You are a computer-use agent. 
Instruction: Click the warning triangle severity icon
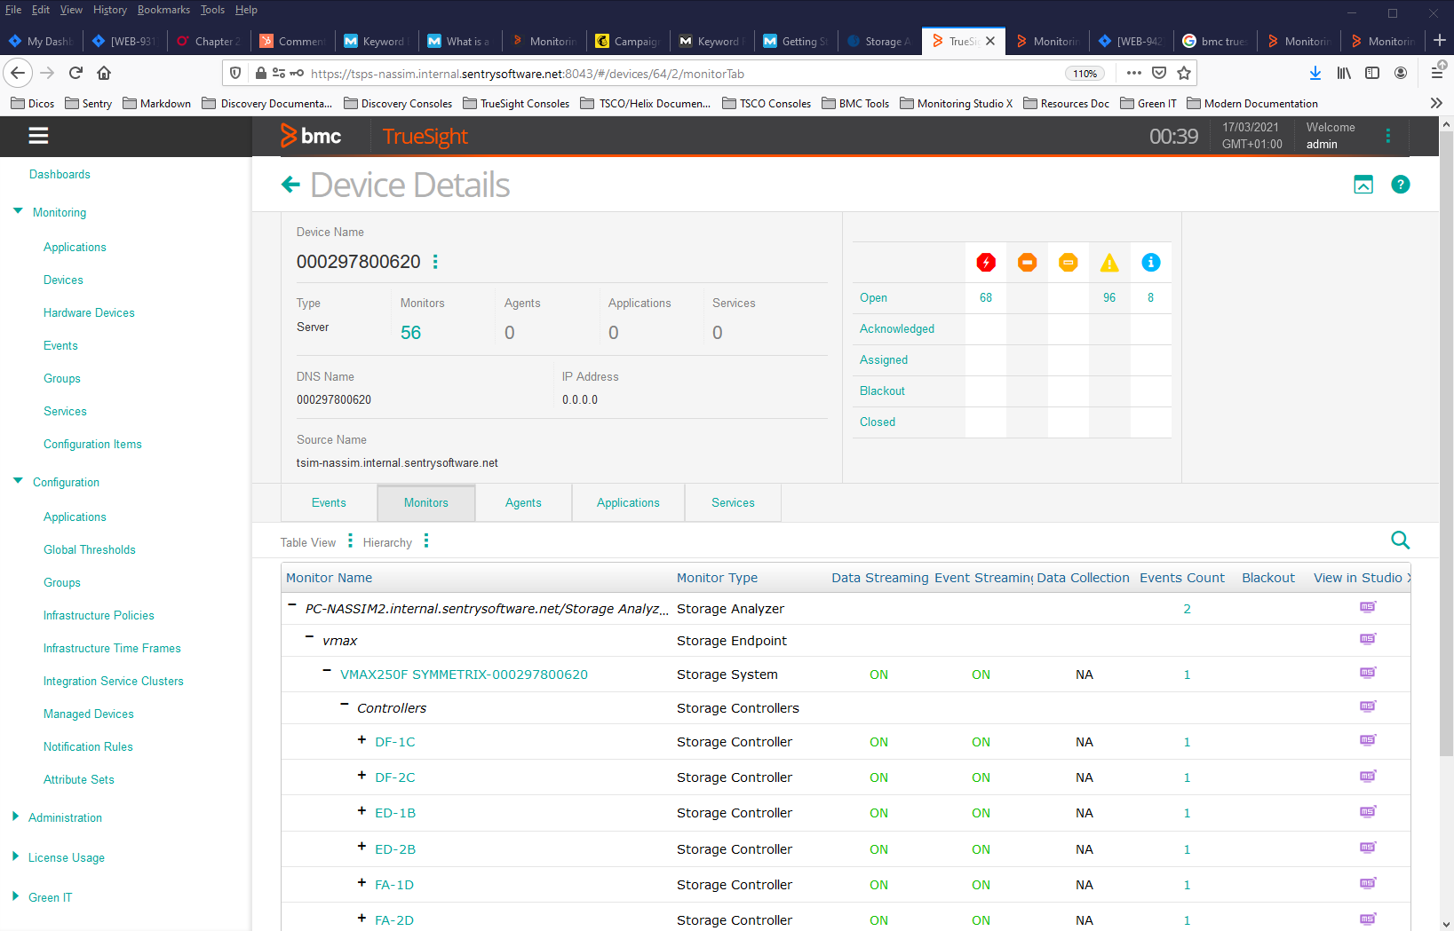click(1109, 263)
